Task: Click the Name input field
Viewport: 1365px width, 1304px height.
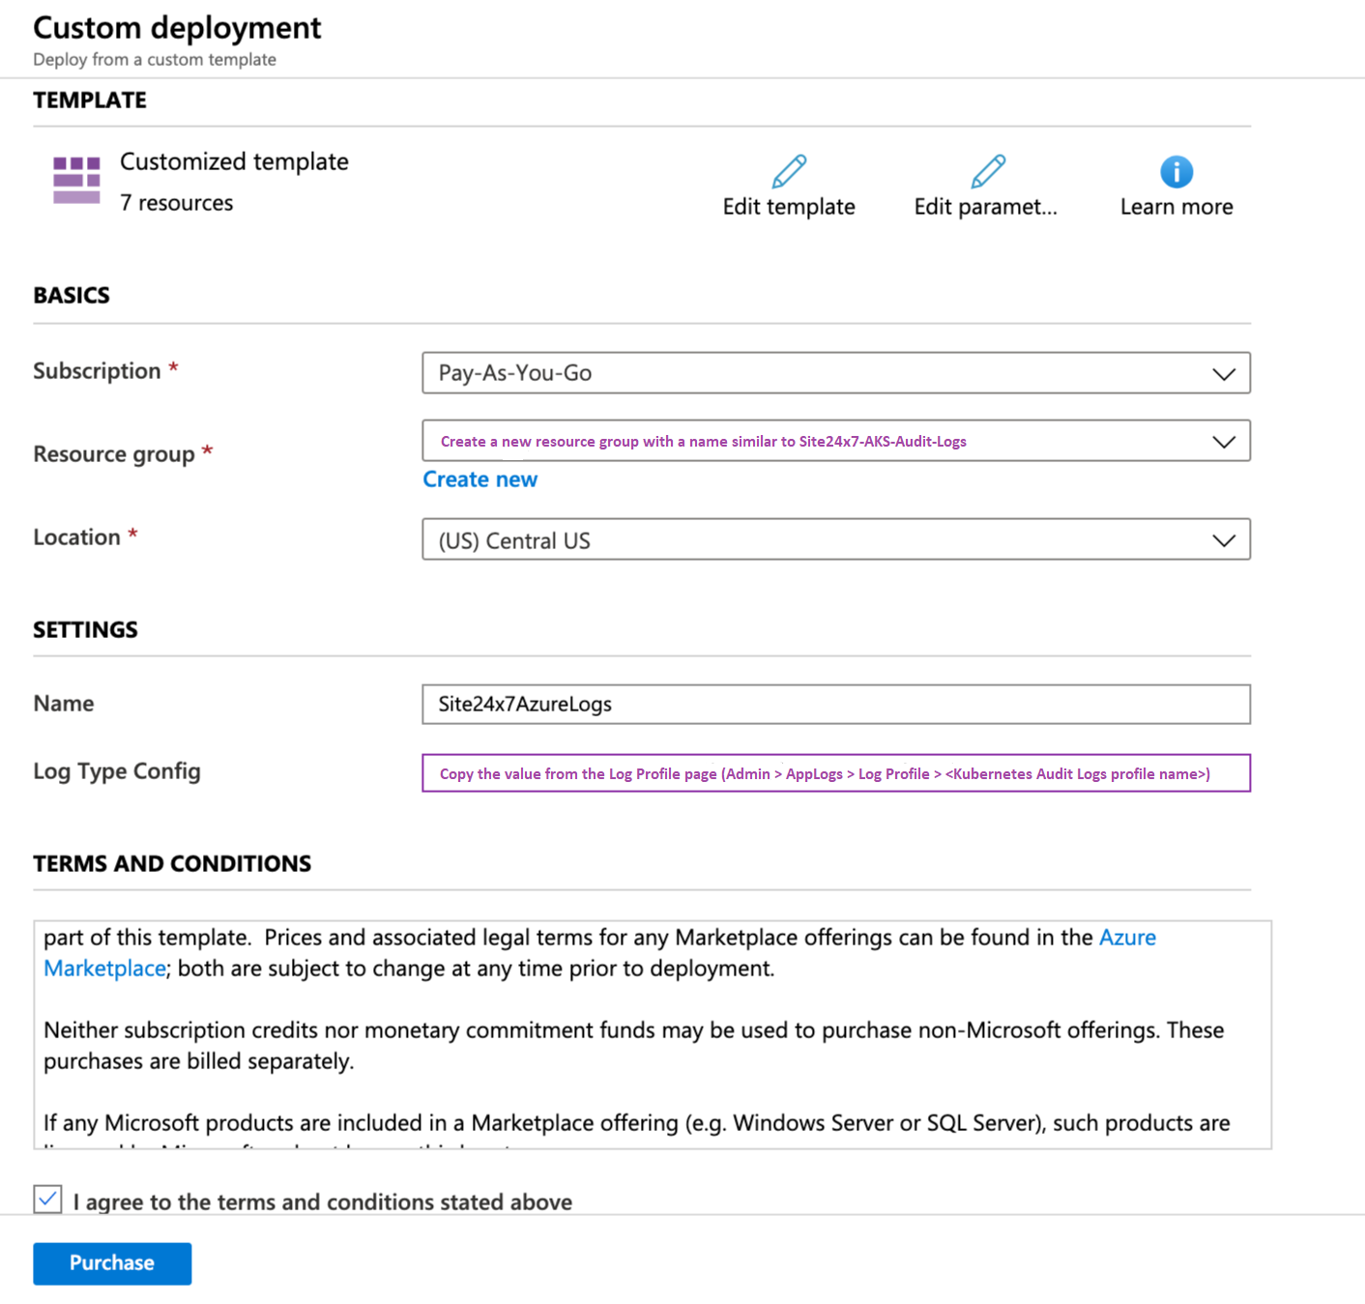Action: tap(835, 704)
